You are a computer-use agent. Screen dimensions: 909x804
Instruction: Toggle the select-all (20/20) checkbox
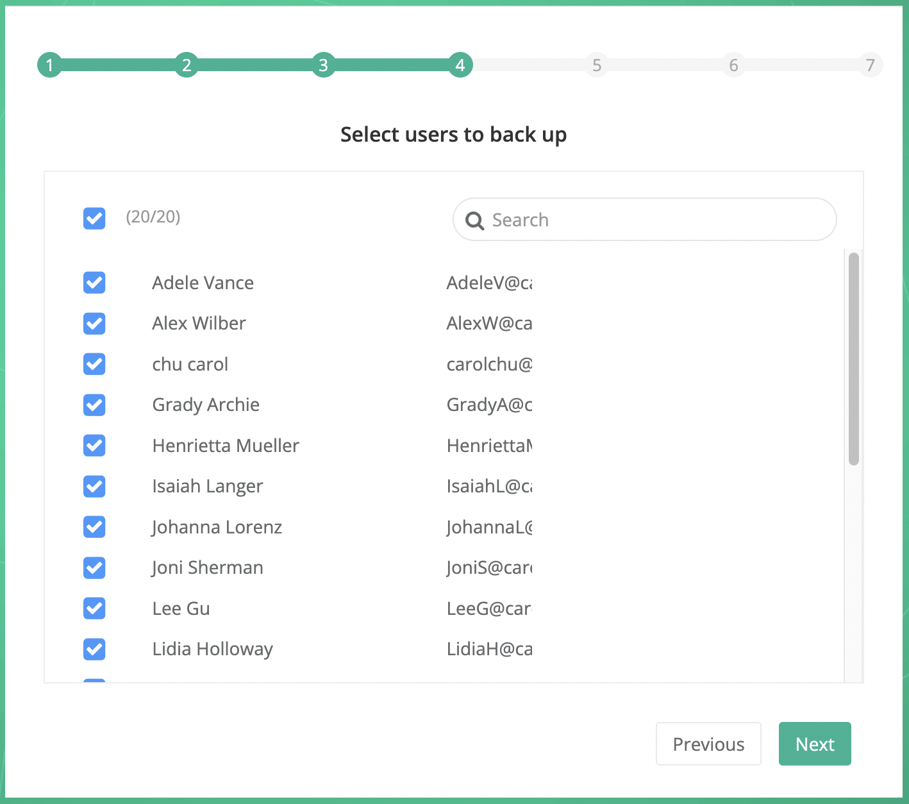[94, 218]
